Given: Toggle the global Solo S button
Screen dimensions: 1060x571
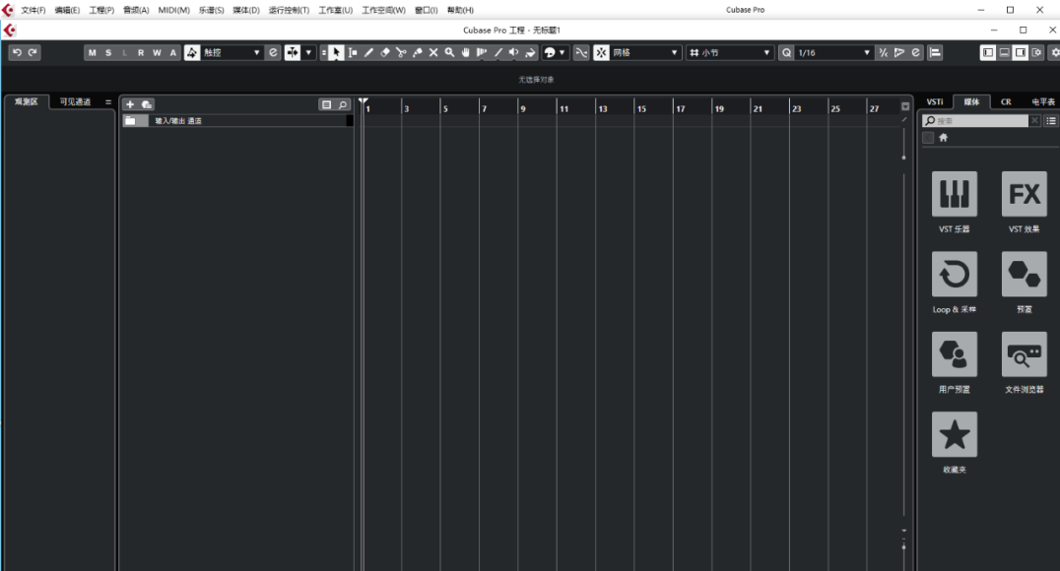Looking at the screenshot, I should (107, 52).
